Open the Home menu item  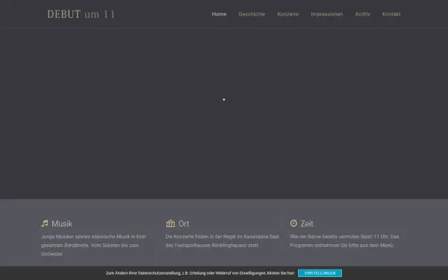[x=219, y=14]
